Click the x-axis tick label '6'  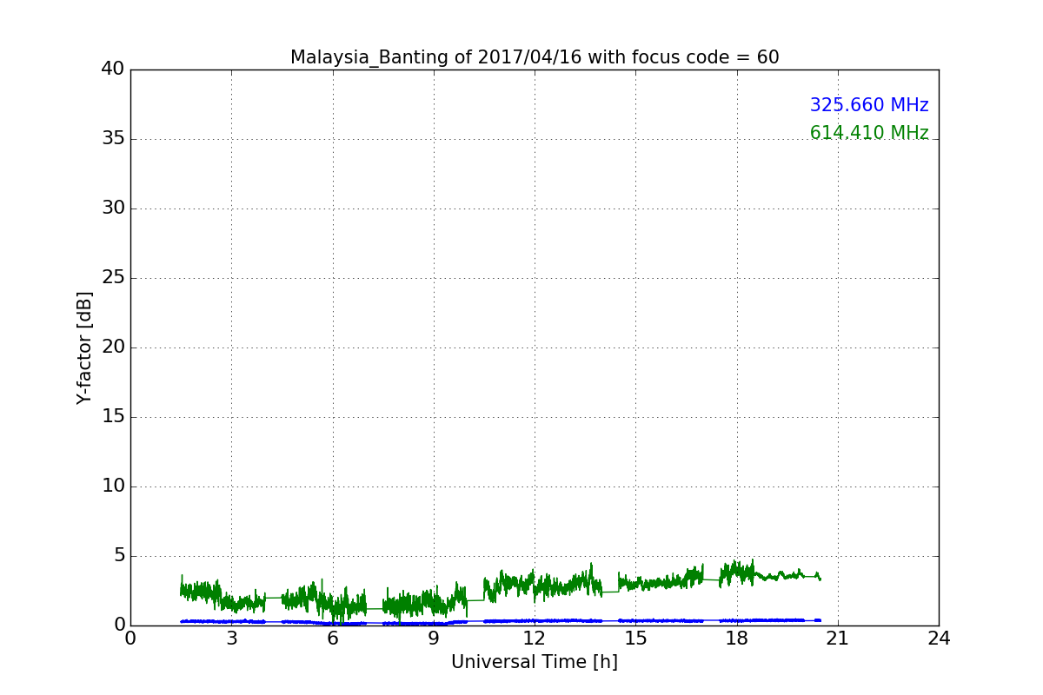(333, 639)
